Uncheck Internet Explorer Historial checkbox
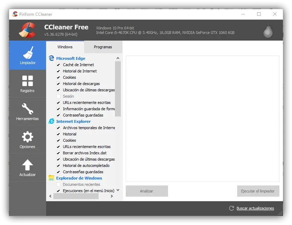292x225 pixels. (x=58, y=134)
